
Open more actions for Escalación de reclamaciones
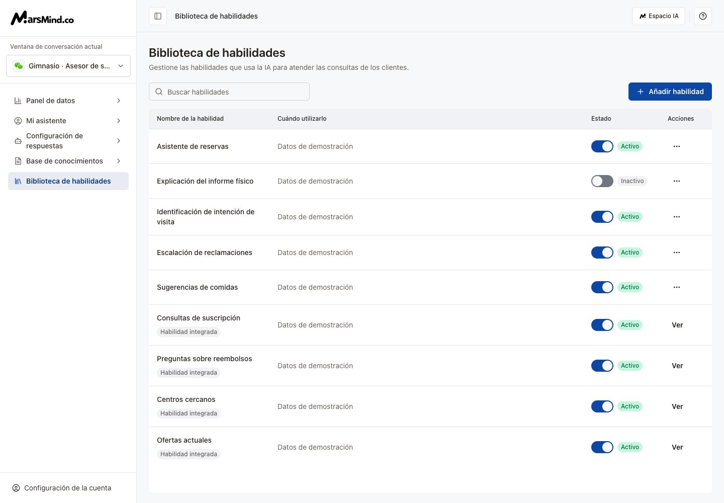pyautogui.click(x=677, y=253)
